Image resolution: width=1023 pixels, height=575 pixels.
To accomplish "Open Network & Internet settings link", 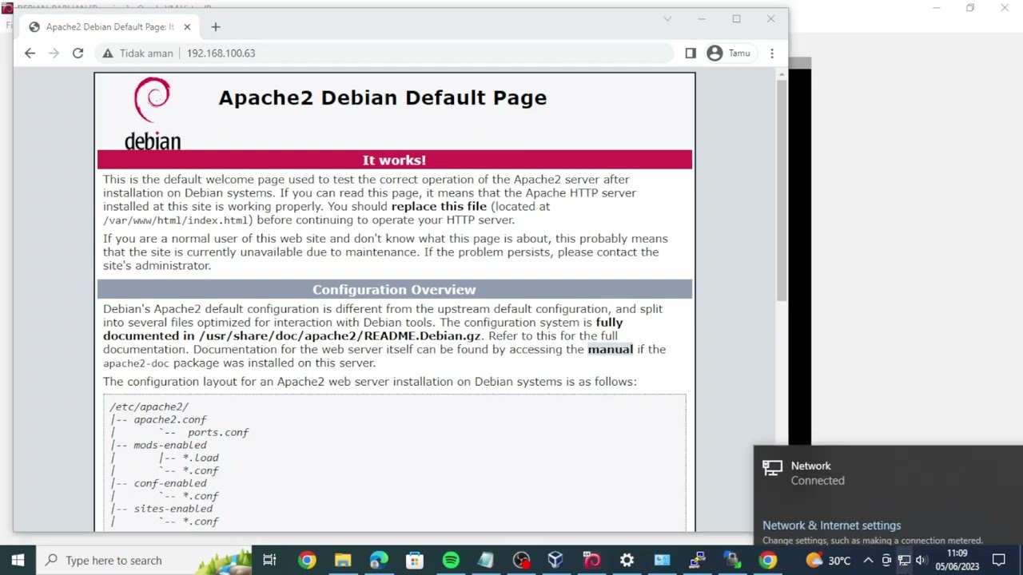I will click(x=831, y=525).
